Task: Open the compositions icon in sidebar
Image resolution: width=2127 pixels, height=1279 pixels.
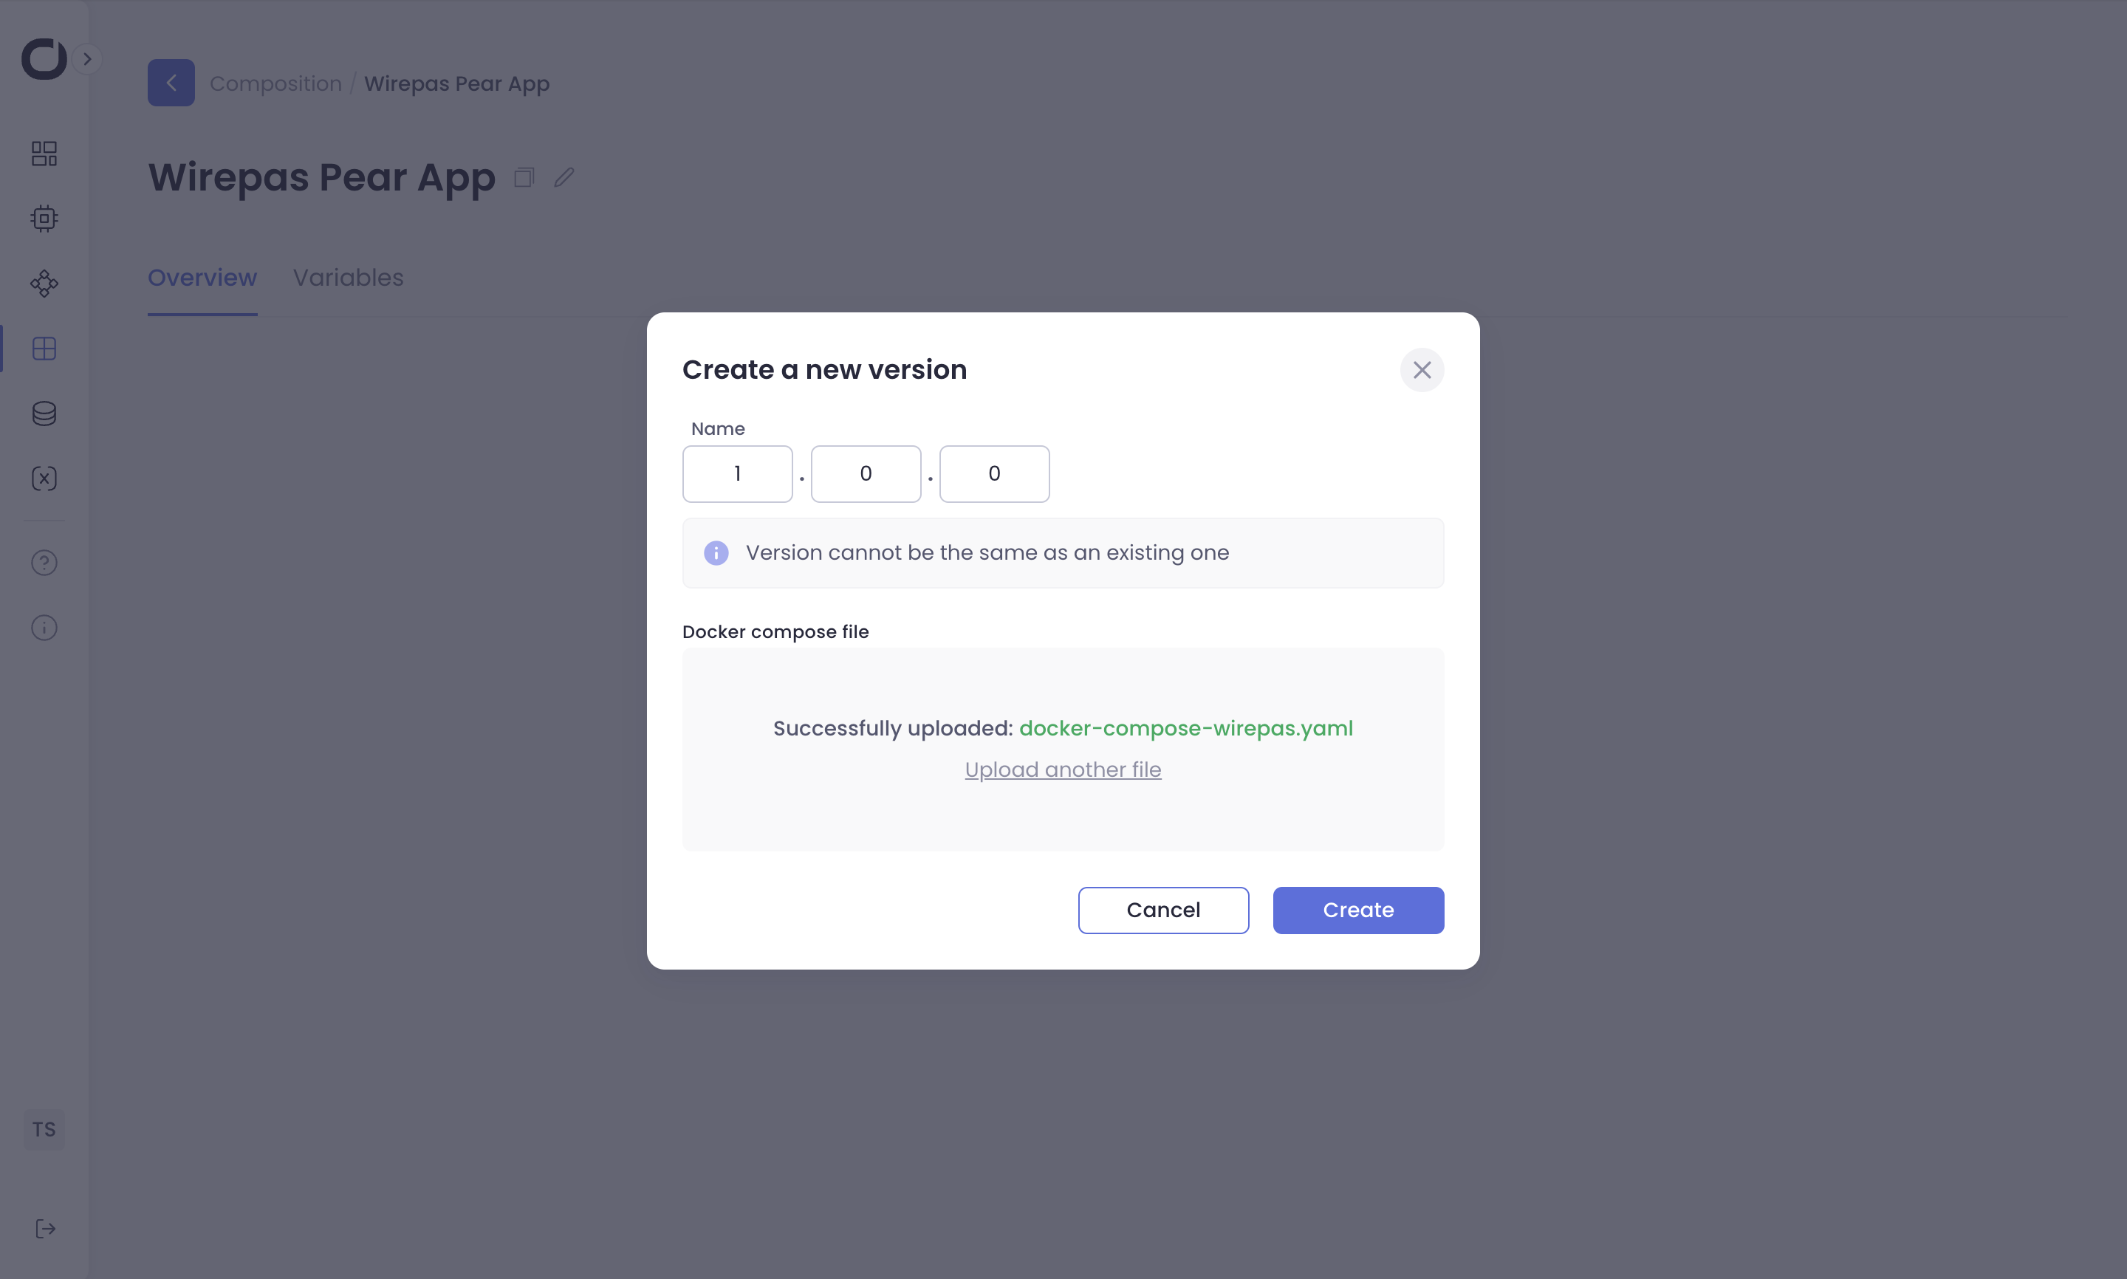Action: pyautogui.click(x=44, y=349)
